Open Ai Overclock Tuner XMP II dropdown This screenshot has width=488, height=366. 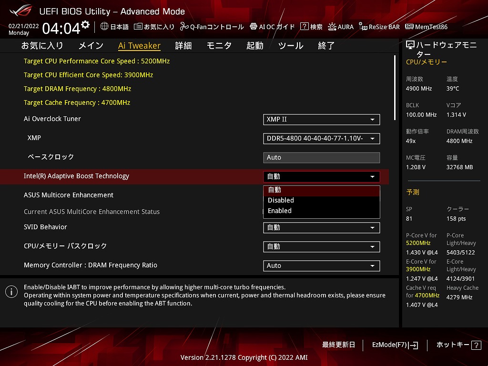pos(322,120)
